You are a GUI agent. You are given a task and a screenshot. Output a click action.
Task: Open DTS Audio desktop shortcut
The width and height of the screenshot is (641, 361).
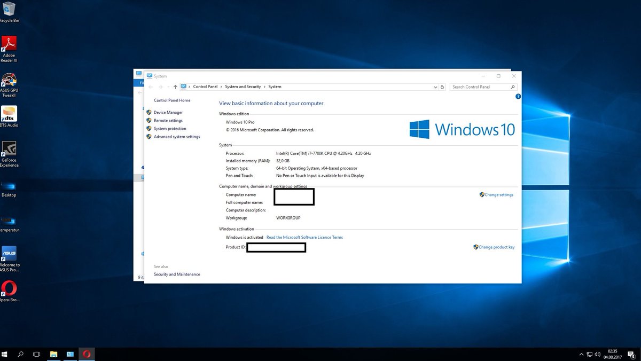(x=9, y=116)
